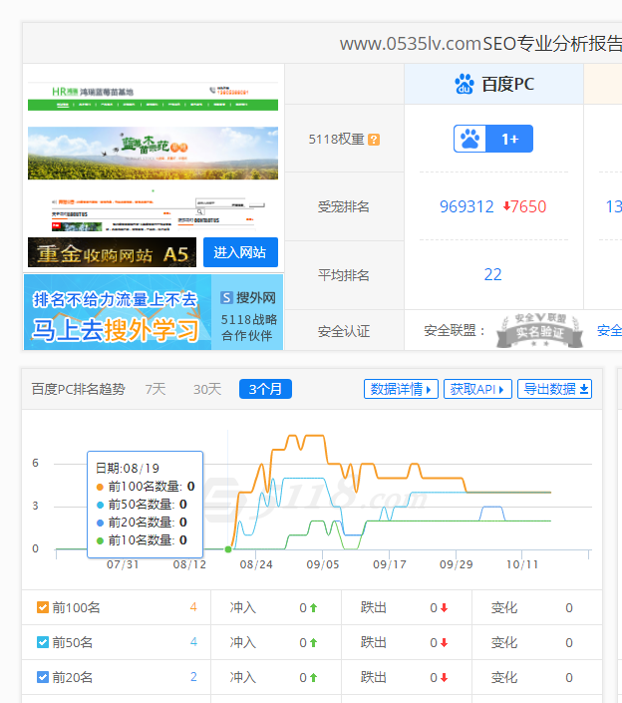Switch trend to 7天 tab
The height and width of the screenshot is (703, 622).
(155, 389)
